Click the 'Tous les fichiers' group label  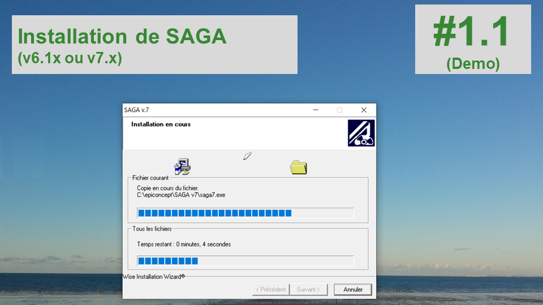coord(152,229)
